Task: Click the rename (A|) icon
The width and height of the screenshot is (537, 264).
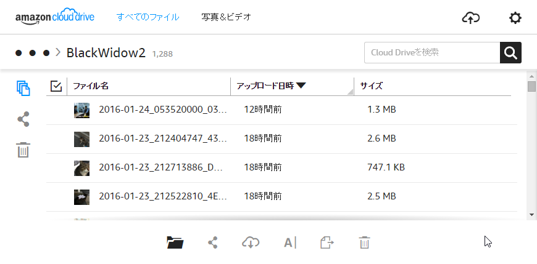Action: 290,243
